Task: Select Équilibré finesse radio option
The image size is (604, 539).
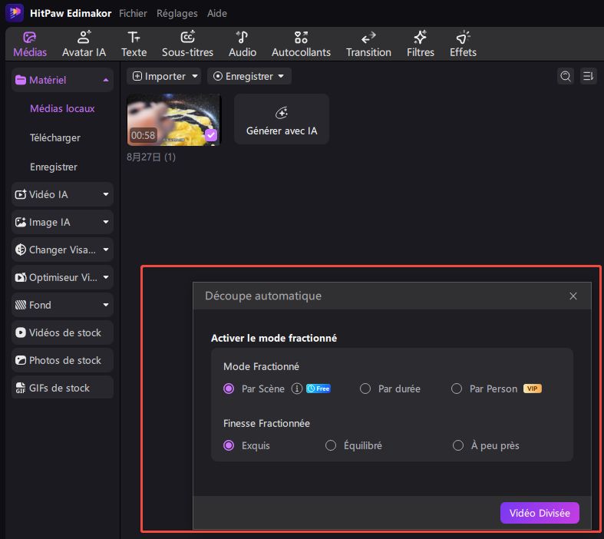Action: tap(331, 446)
